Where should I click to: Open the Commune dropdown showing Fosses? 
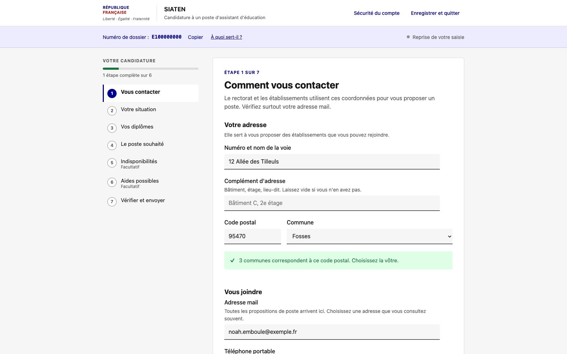pos(370,236)
